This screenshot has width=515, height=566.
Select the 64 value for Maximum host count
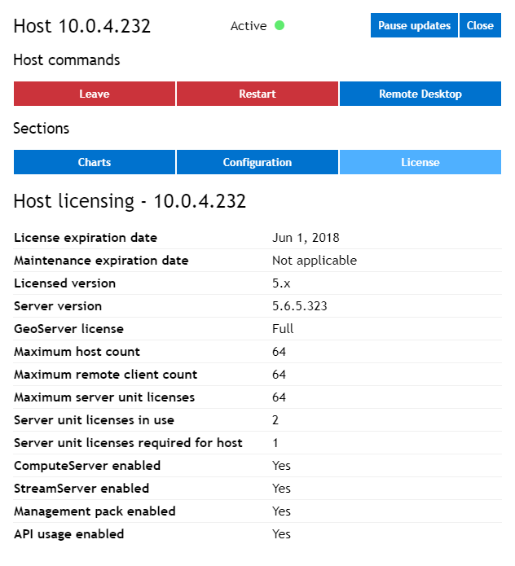279,352
